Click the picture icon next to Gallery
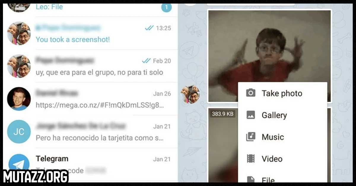 click(x=251, y=115)
